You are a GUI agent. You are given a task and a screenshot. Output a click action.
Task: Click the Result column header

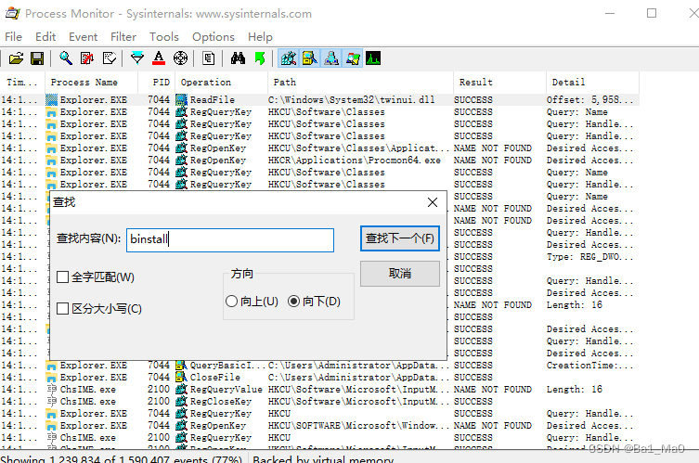click(x=499, y=82)
